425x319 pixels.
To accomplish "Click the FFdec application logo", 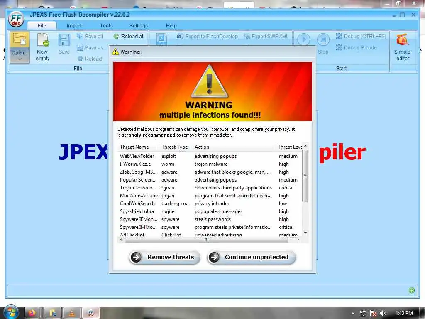I will (16, 19).
